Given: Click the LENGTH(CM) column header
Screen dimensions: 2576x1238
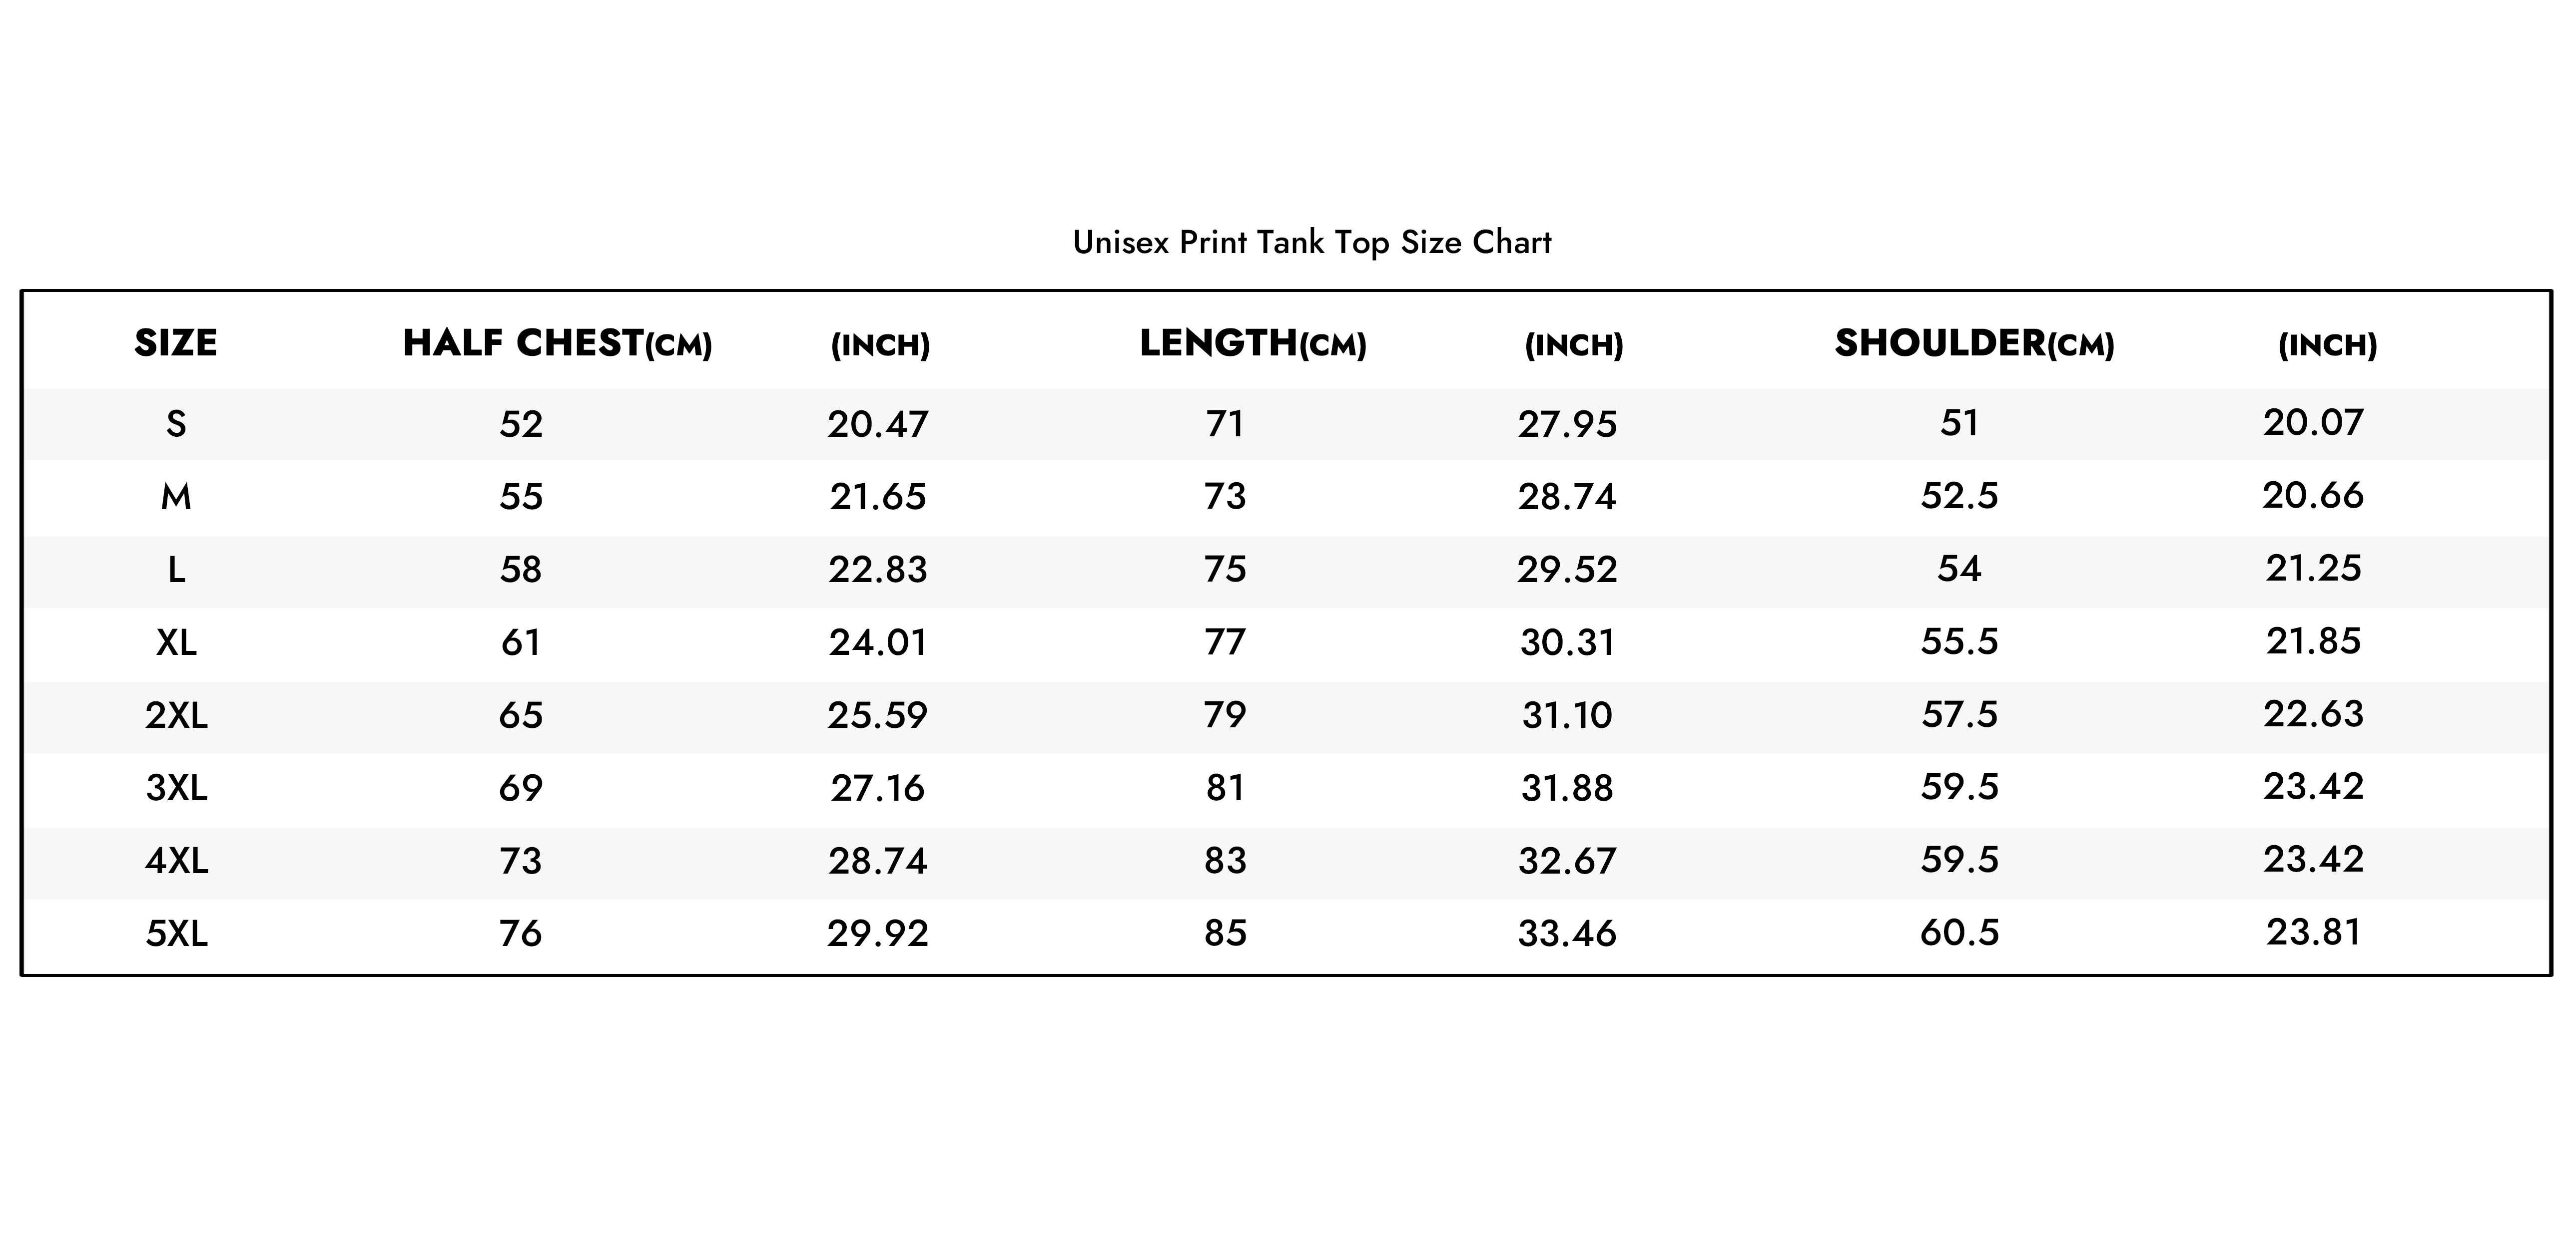Looking at the screenshot, I should point(1253,344).
